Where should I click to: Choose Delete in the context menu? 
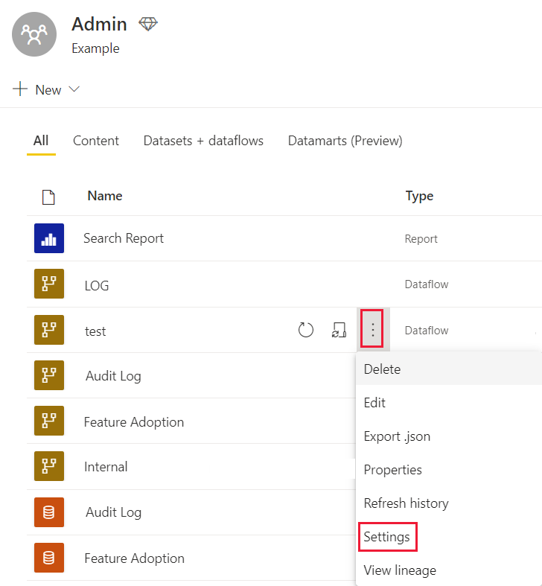[382, 369]
